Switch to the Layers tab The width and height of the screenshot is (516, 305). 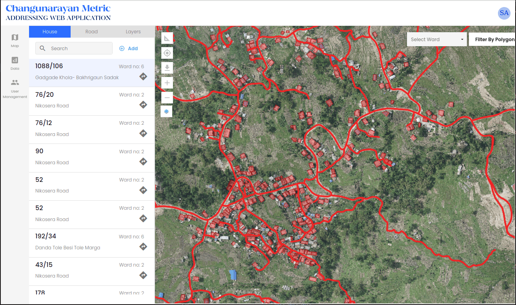tap(133, 32)
